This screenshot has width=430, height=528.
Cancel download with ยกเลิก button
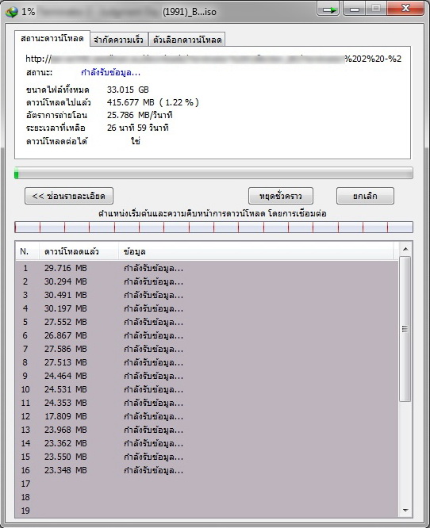pyautogui.click(x=365, y=196)
